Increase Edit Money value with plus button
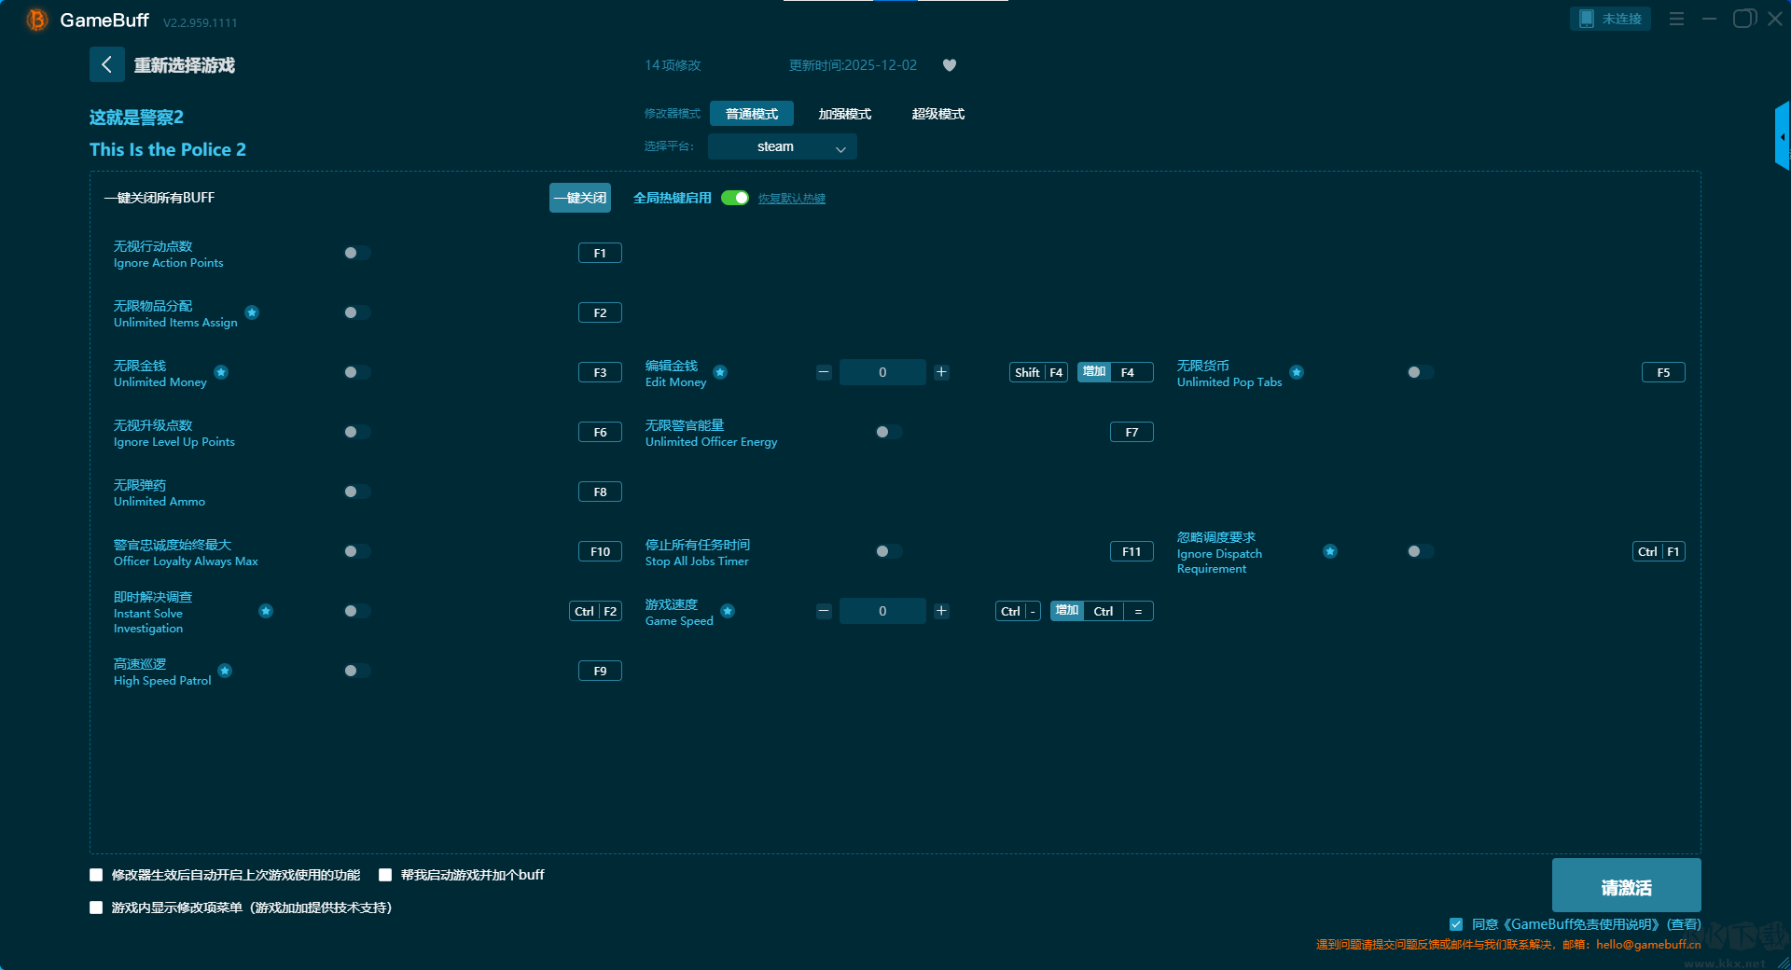Screen dimensions: 1791x970 tap(941, 372)
